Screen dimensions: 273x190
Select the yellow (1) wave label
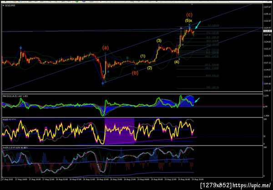pos(143,56)
